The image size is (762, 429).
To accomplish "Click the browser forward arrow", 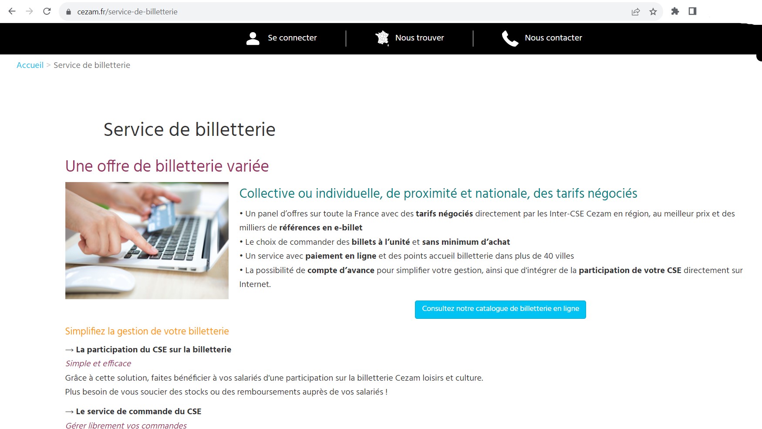I will 30,11.
